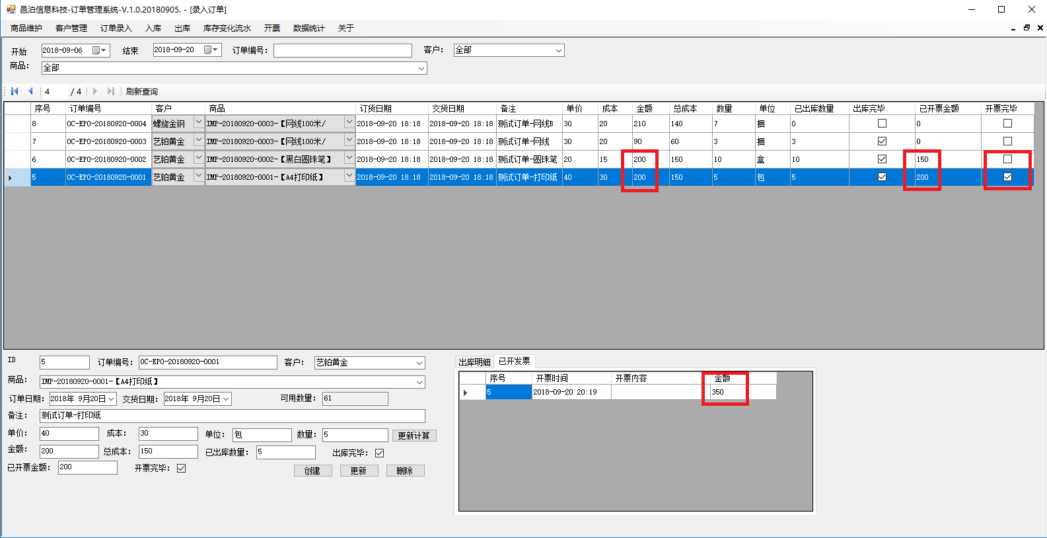1047x538 pixels.
Task: Toggle 出库完毕 checkbox in selected row 5
Action: tap(882, 177)
